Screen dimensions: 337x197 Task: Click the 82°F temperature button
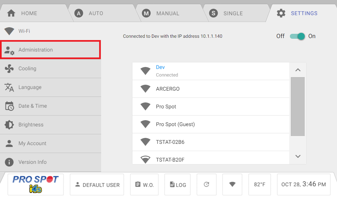(260, 185)
